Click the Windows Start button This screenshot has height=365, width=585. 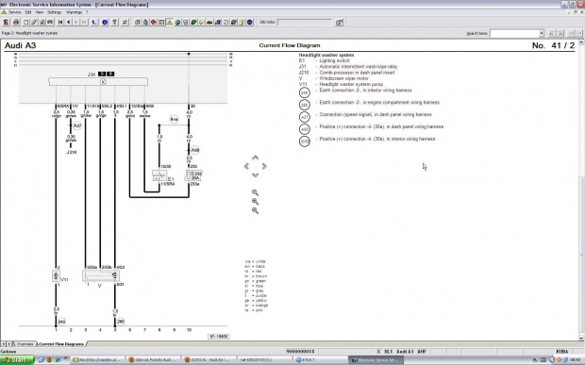tap(17, 359)
